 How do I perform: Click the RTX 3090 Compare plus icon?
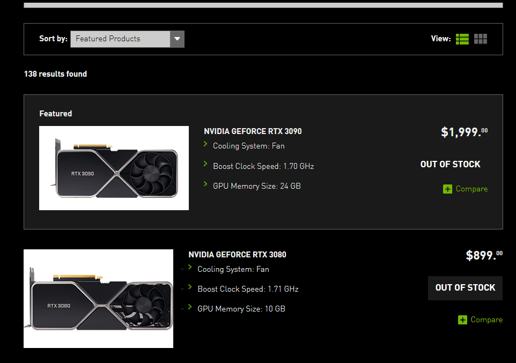point(447,189)
